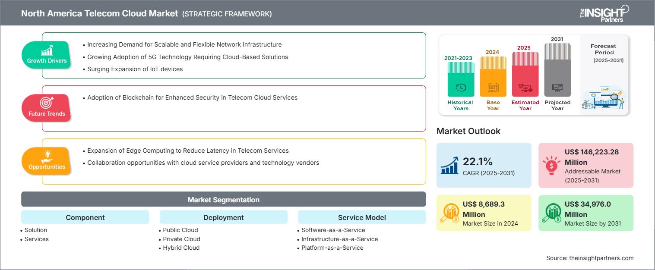Click the Addressable Market lightbulb dollar icon

[x=552, y=166]
